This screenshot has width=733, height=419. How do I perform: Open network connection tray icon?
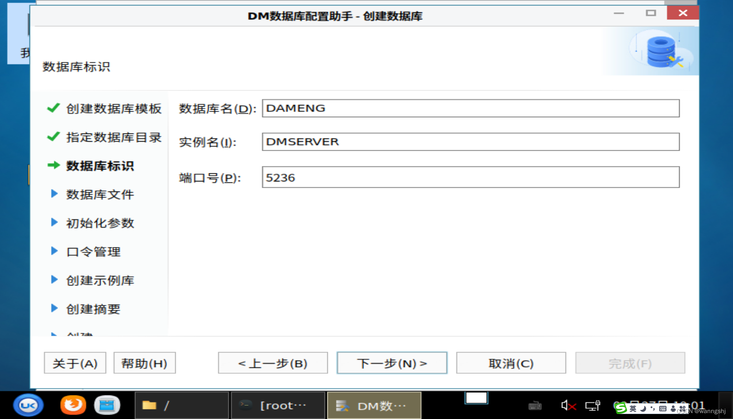(593, 405)
